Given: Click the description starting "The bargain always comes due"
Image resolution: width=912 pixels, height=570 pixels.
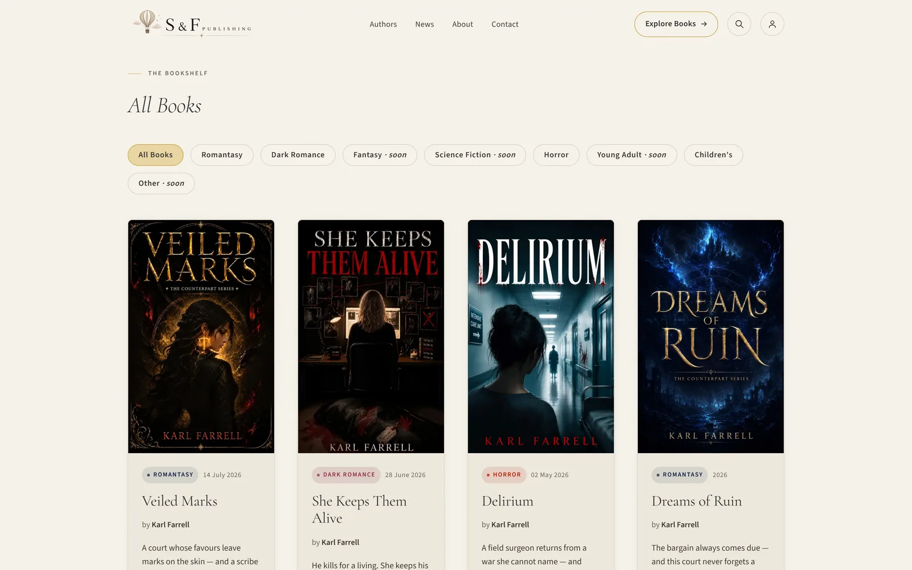Looking at the screenshot, I should pos(710,555).
